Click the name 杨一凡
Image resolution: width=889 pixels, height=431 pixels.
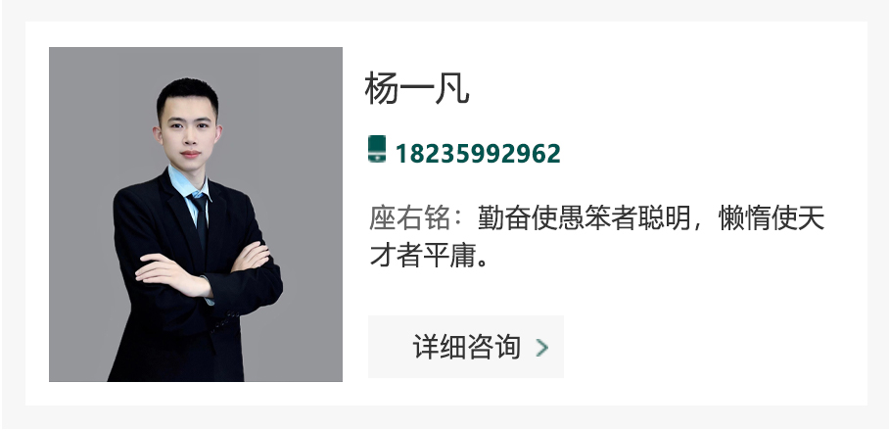tap(417, 88)
